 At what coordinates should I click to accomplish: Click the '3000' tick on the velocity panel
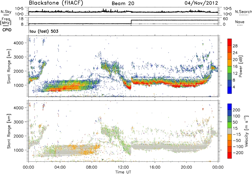(19, 122)
